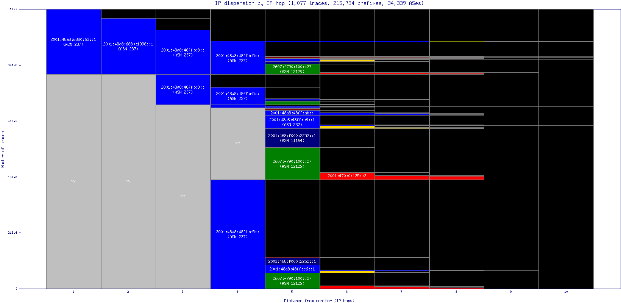Click the large bottom 2001:48a8:48ff:e5:: block at hop 4

click(238, 234)
